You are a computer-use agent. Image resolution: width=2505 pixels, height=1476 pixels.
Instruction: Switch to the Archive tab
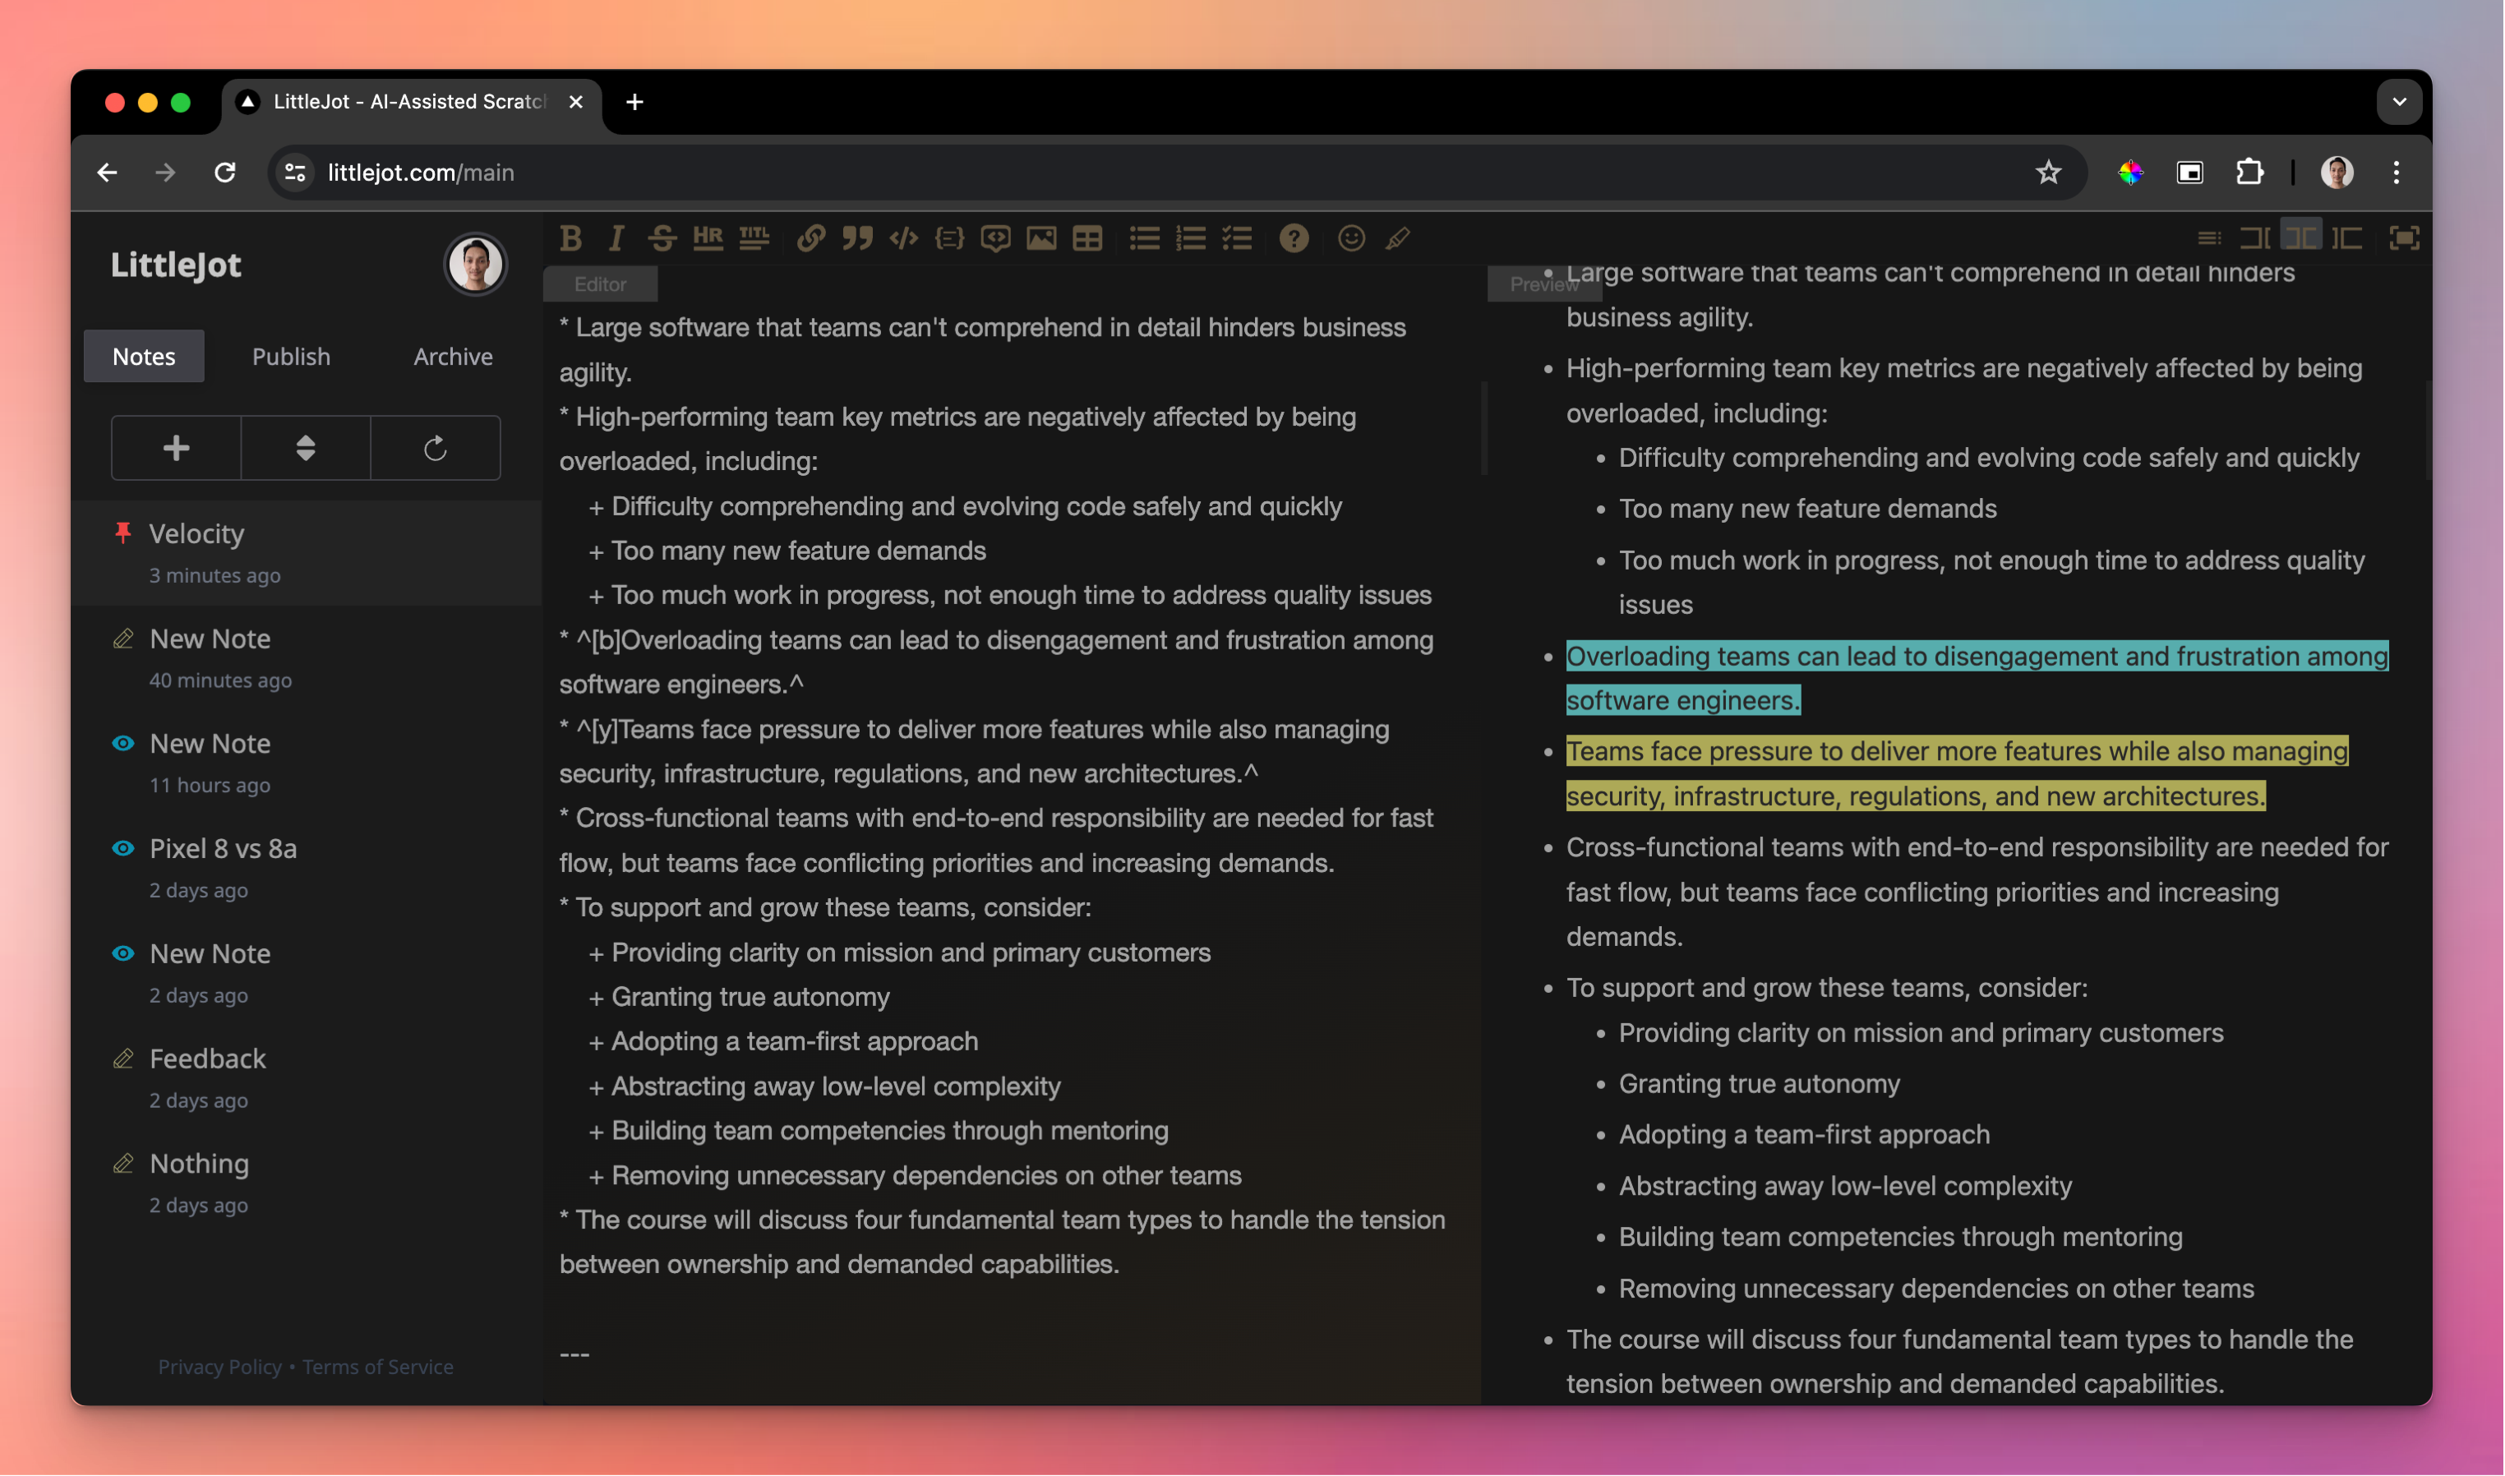(453, 357)
